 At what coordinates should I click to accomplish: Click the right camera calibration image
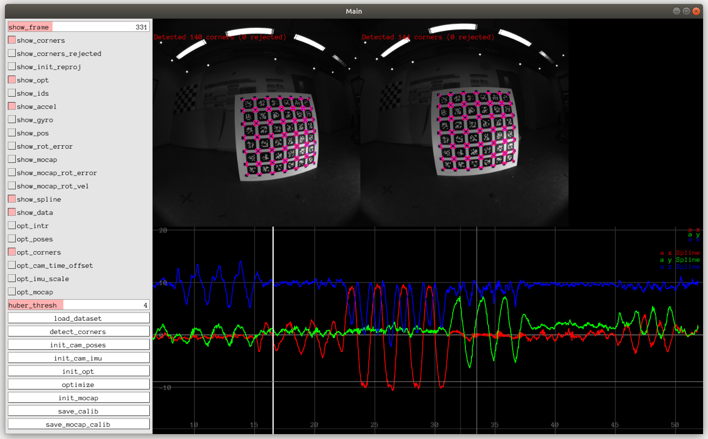(464, 123)
